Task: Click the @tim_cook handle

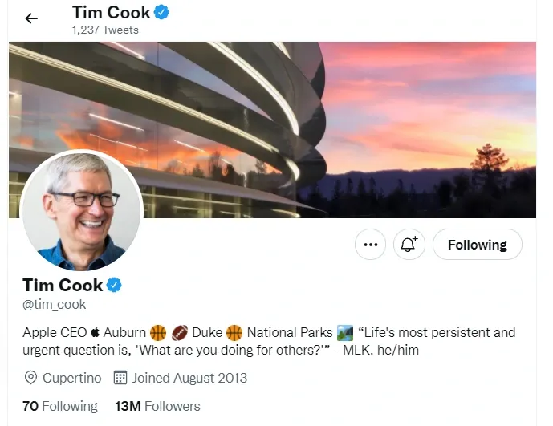Action: pyautogui.click(x=55, y=305)
